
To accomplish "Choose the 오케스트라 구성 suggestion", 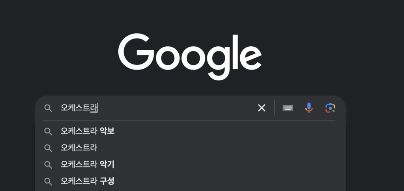I will pos(191,181).
